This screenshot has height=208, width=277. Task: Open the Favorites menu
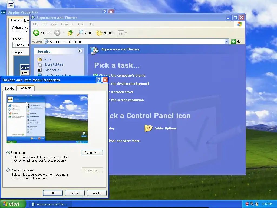67,24
